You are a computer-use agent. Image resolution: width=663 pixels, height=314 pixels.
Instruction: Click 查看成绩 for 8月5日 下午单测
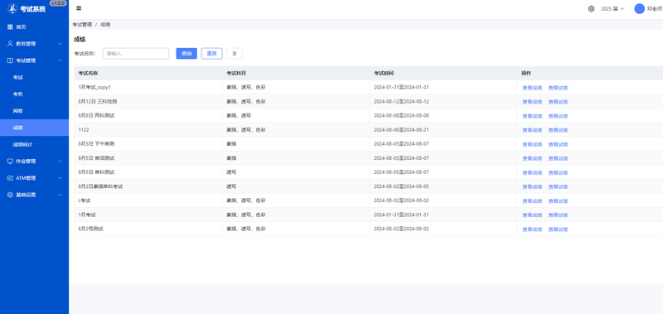(x=532, y=144)
